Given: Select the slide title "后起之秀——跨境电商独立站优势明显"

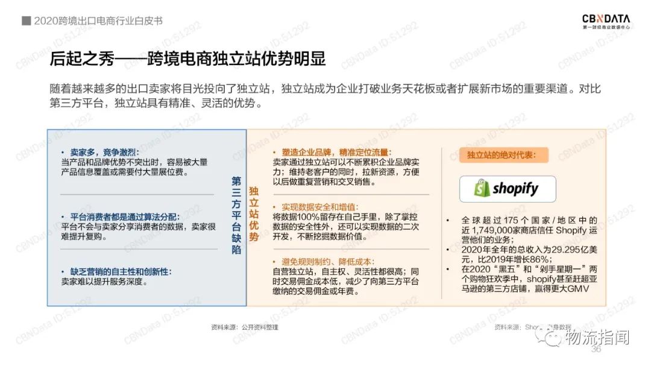Looking at the screenshot, I should (x=187, y=58).
